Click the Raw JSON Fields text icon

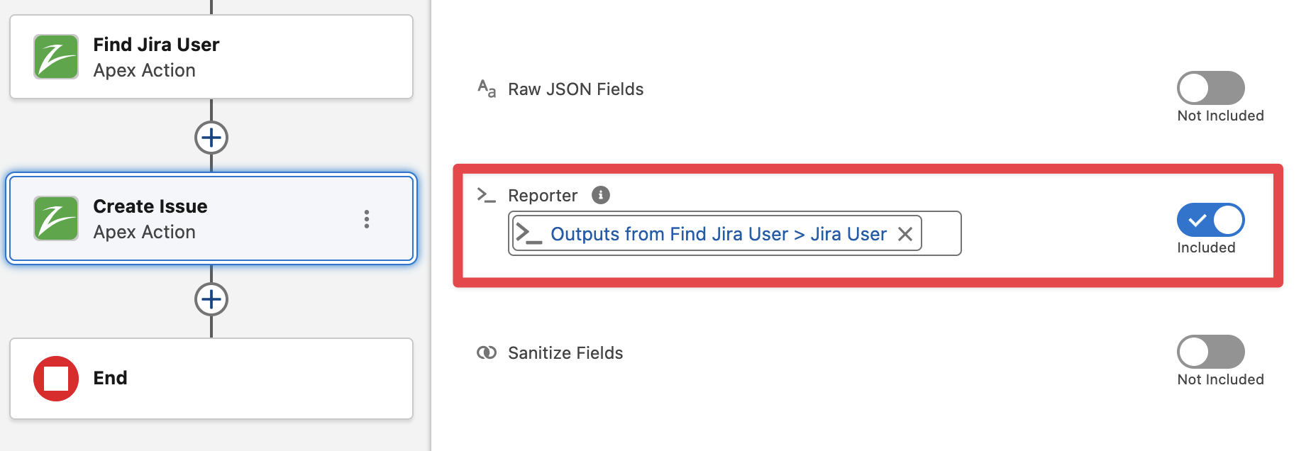click(487, 89)
